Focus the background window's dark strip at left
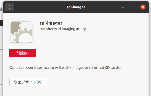 pos(2,23)
